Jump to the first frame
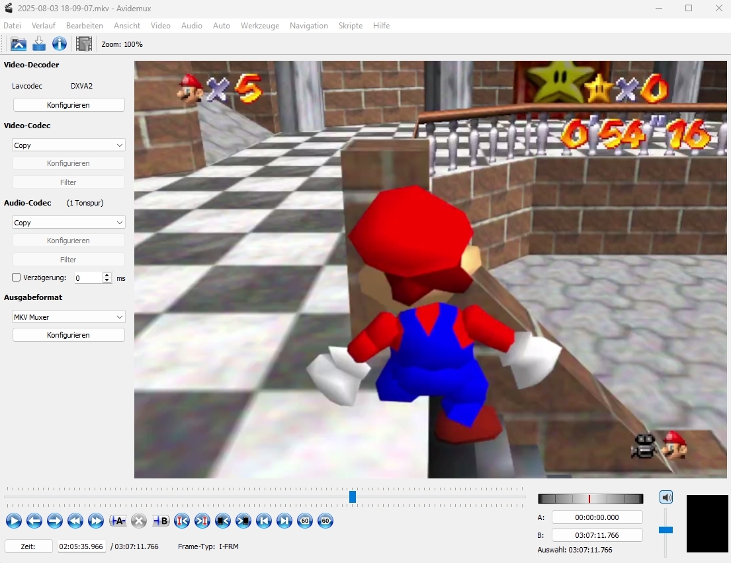Viewport: 731px width, 563px height. pyautogui.click(x=263, y=521)
